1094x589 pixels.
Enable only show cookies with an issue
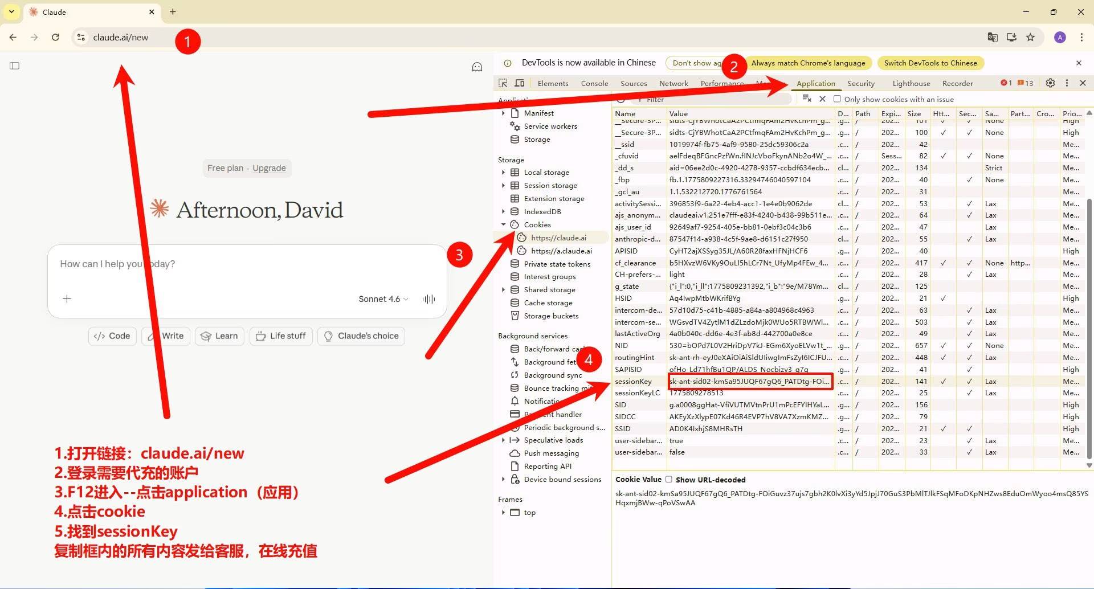click(x=837, y=99)
